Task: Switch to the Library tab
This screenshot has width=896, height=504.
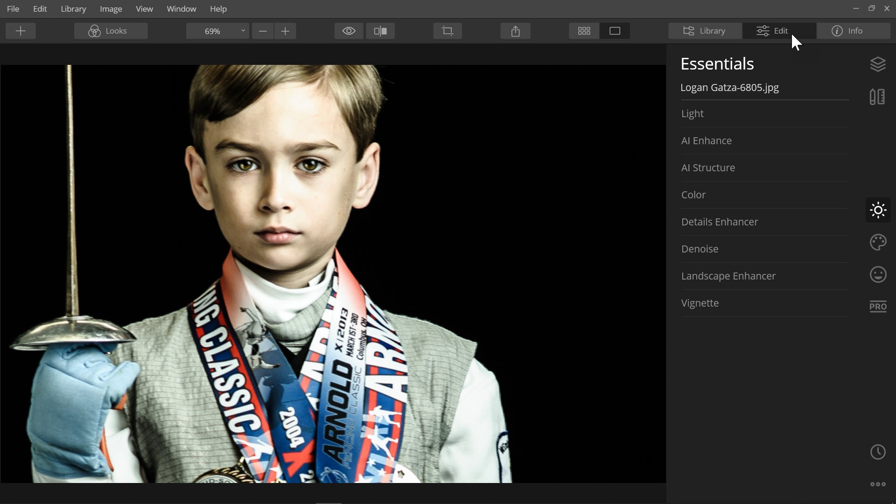Action: coord(705,31)
